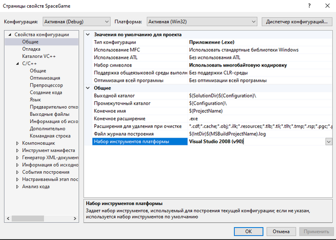The height and width of the screenshot is (240, 336).
Task: Select Каталоги VC++ tree item
Action: (39, 56)
